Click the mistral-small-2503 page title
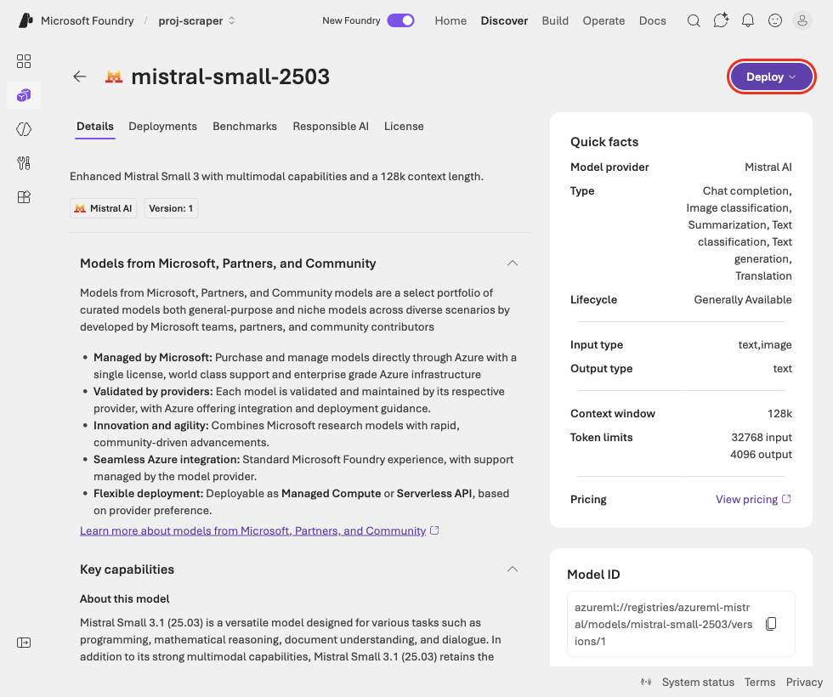Image resolution: width=833 pixels, height=697 pixels. (x=230, y=76)
